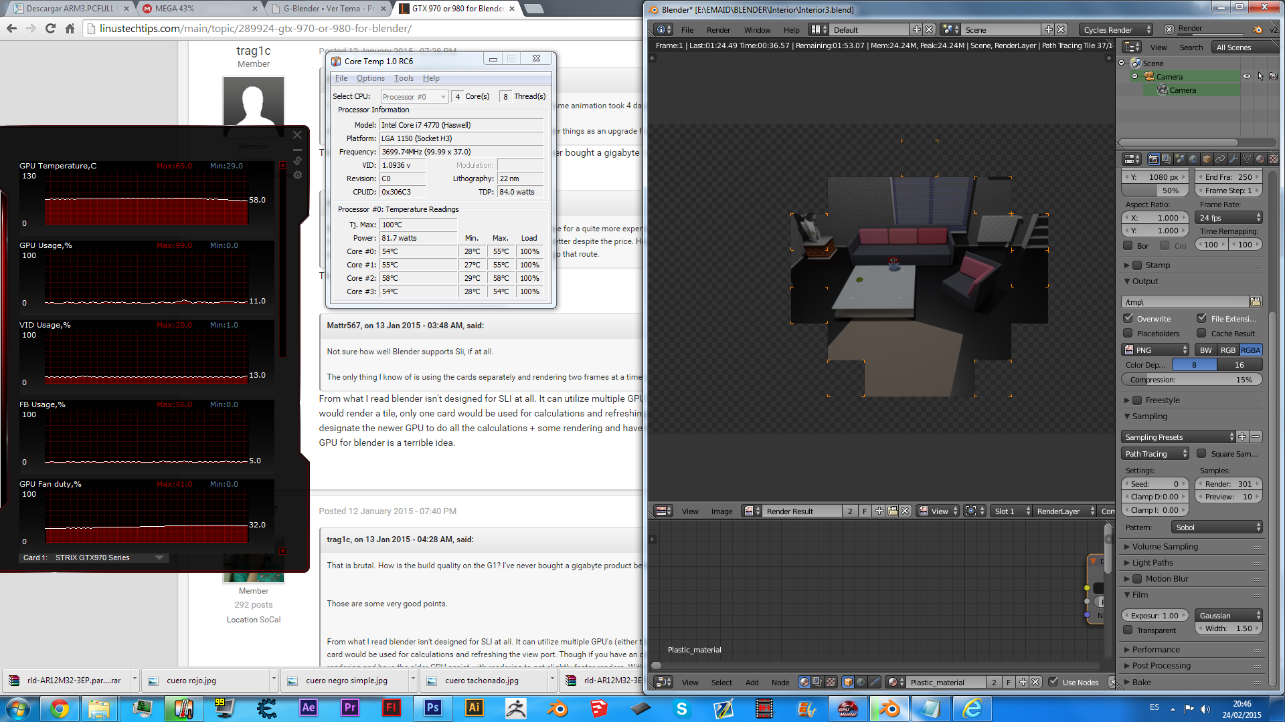Open Core Temp Options menu
The image size is (1285, 722).
point(370,78)
